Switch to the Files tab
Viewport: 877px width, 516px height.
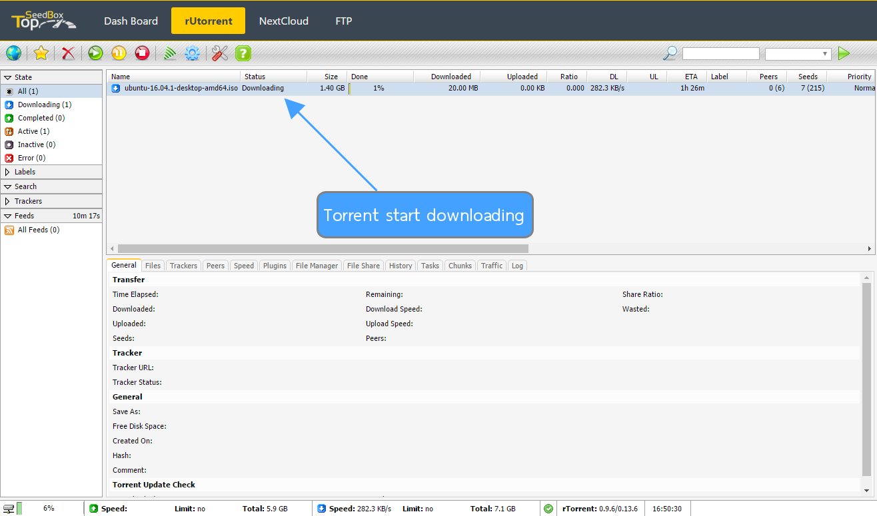click(x=153, y=266)
